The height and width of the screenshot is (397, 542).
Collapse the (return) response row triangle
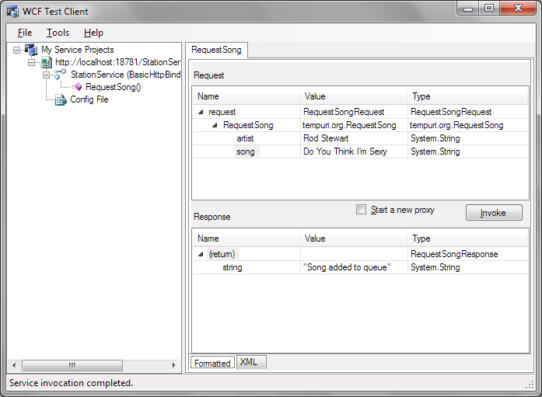click(201, 254)
